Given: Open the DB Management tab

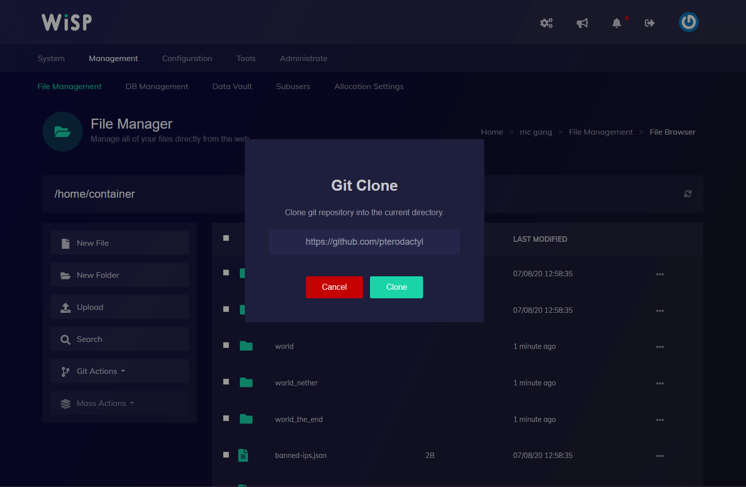Looking at the screenshot, I should (x=157, y=87).
